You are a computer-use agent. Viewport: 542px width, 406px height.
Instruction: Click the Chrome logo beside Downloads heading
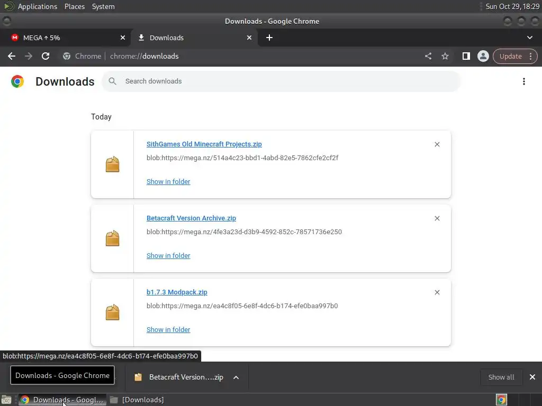point(17,81)
